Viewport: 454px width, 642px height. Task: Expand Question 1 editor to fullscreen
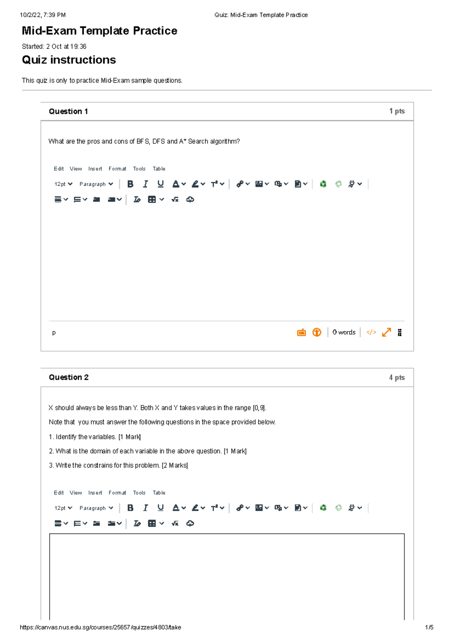tap(386, 332)
